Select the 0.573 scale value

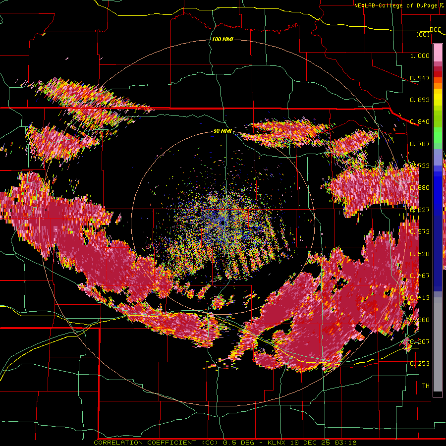[420, 232]
